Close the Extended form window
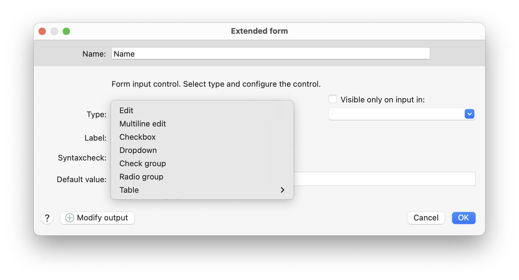 click(42, 31)
